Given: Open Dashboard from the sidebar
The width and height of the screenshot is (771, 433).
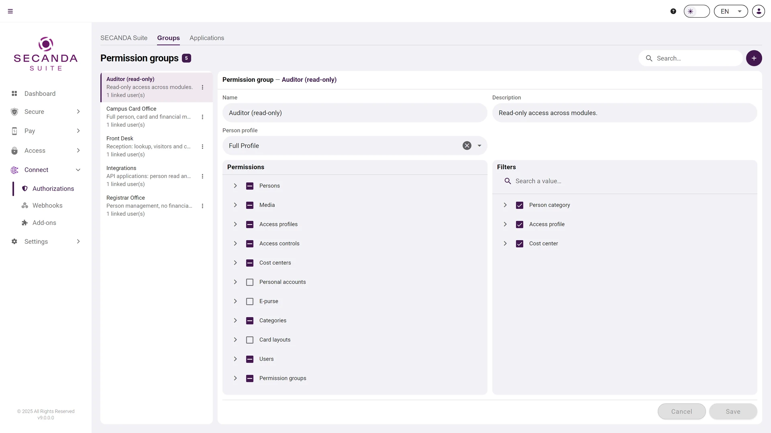Looking at the screenshot, I should coord(46,93).
